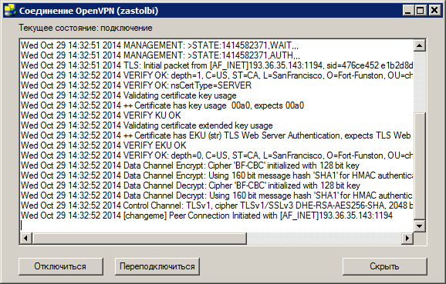
Task: Click the 'Control Channel: TLSv1' log line
Action: (217, 205)
